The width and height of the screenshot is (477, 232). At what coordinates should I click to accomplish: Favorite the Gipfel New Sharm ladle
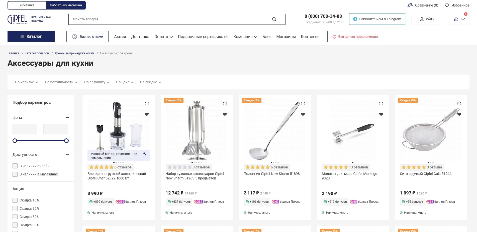point(303,114)
